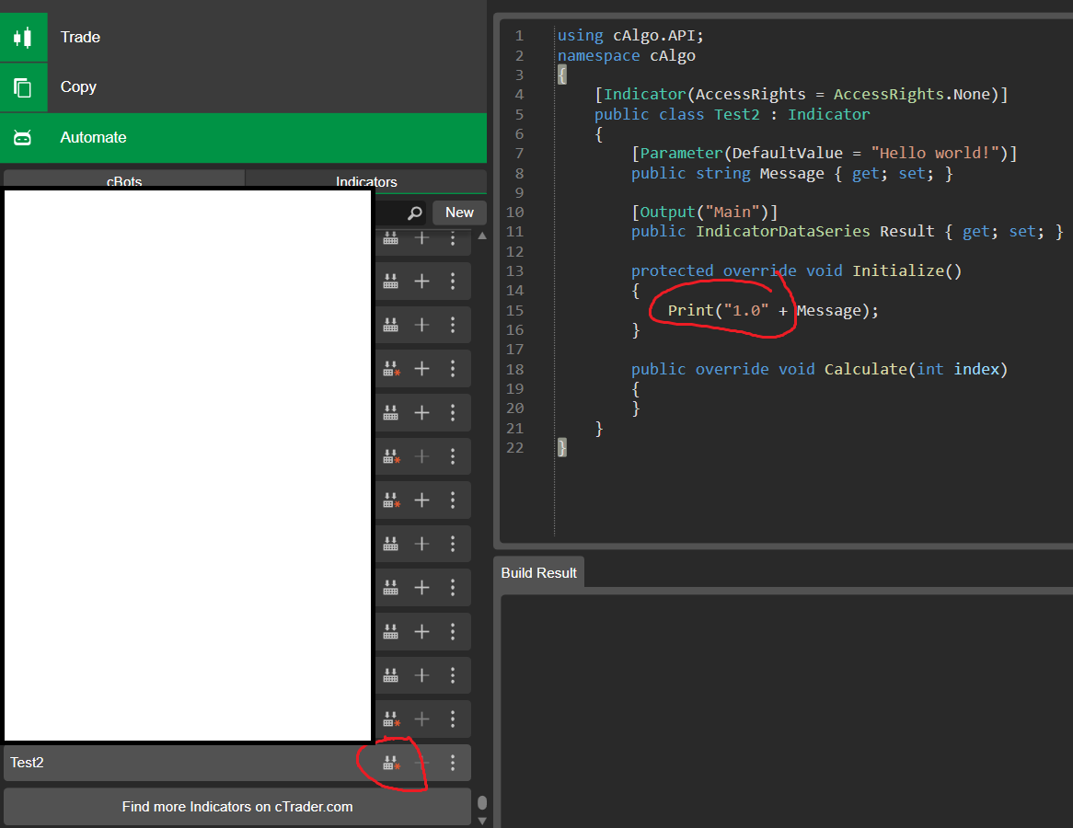Select the Automate robot icon

(x=23, y=138)
